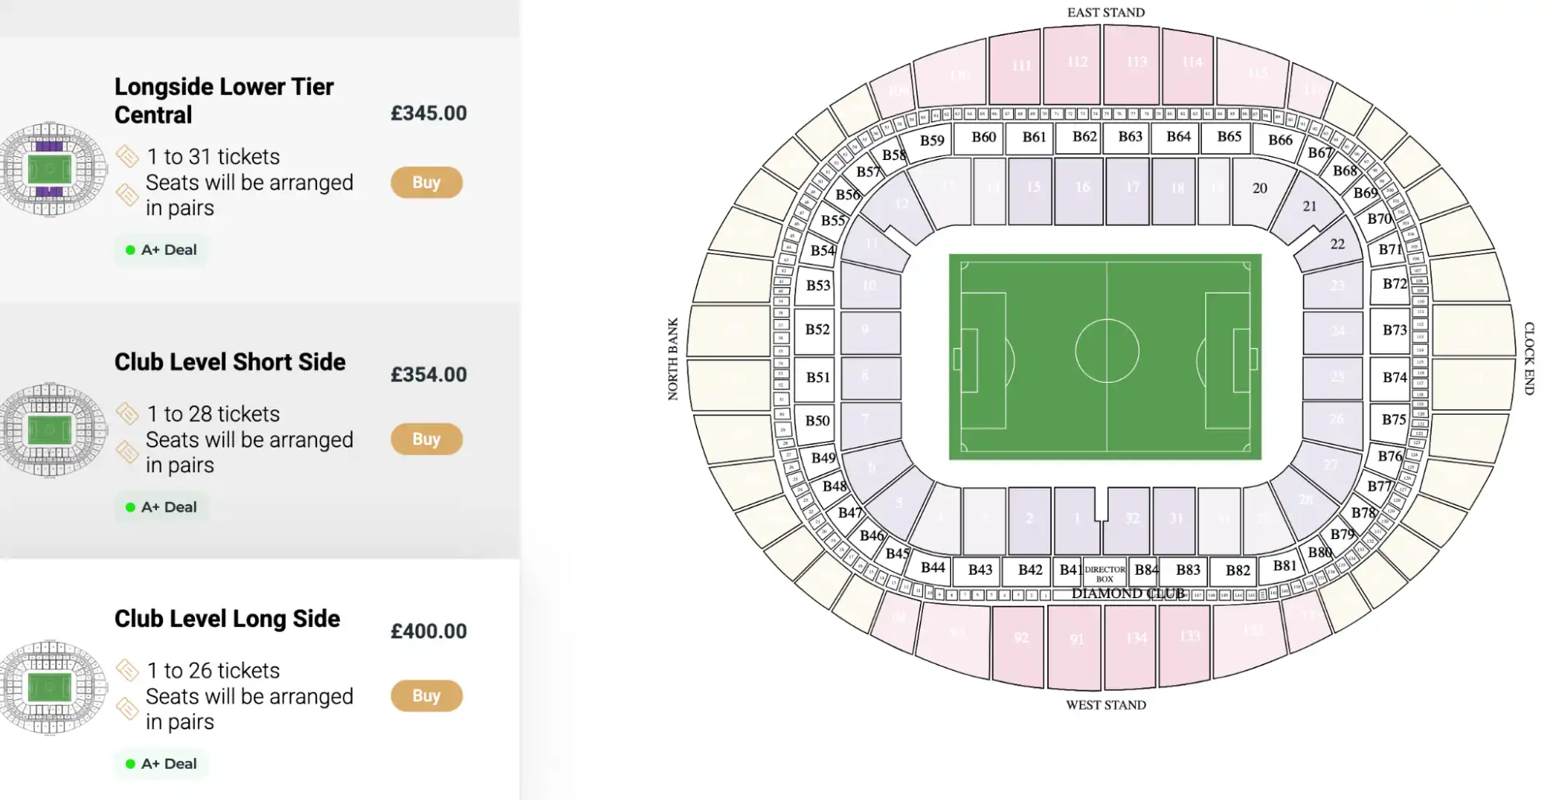Screen dimensions: 1553x800
Task: Click the Diamond Club label on the map
Action: pos(1128,595)
